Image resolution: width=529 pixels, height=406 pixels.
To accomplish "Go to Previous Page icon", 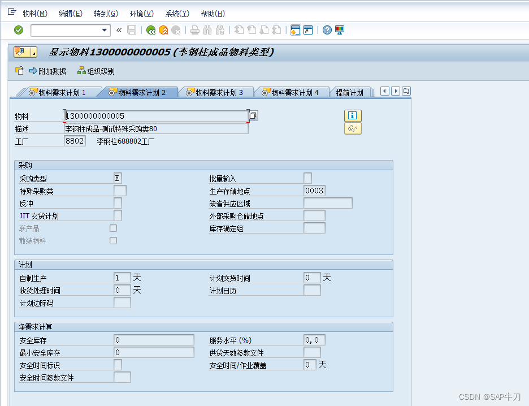I will coord(252,30).
